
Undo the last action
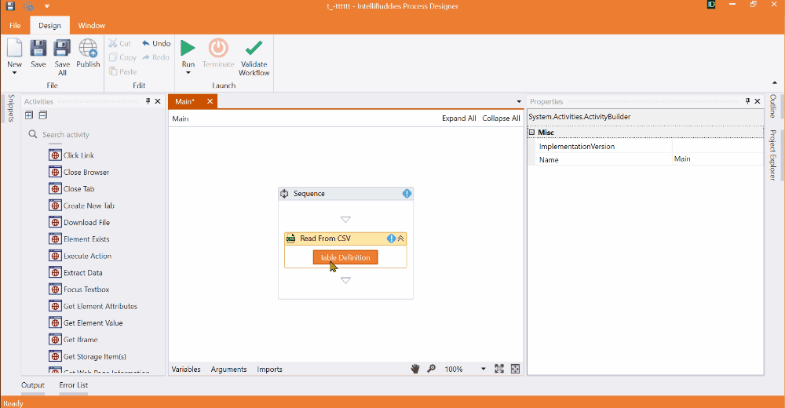click(x=156, y=44)
